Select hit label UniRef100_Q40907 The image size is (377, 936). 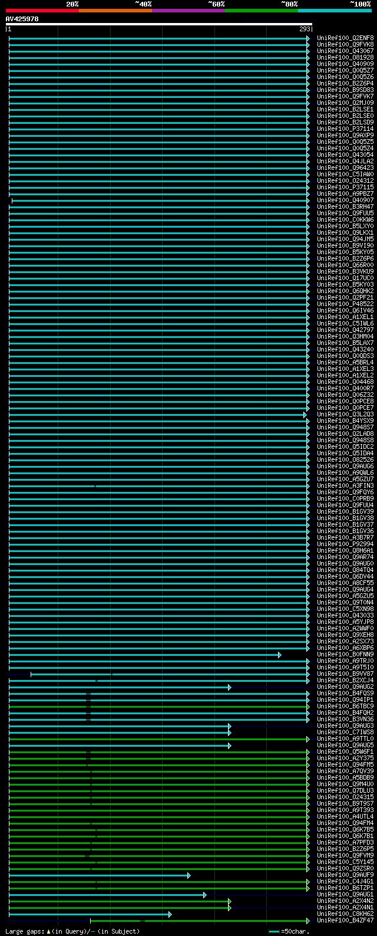[x=345, y=201]
